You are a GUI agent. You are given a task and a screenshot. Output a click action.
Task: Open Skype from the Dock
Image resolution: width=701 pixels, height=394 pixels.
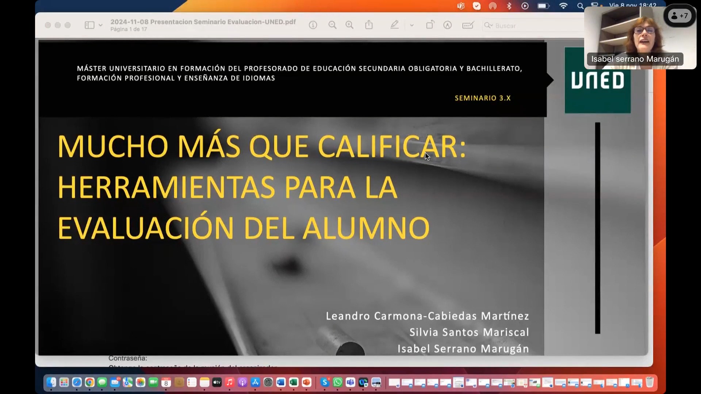[325, 382]
